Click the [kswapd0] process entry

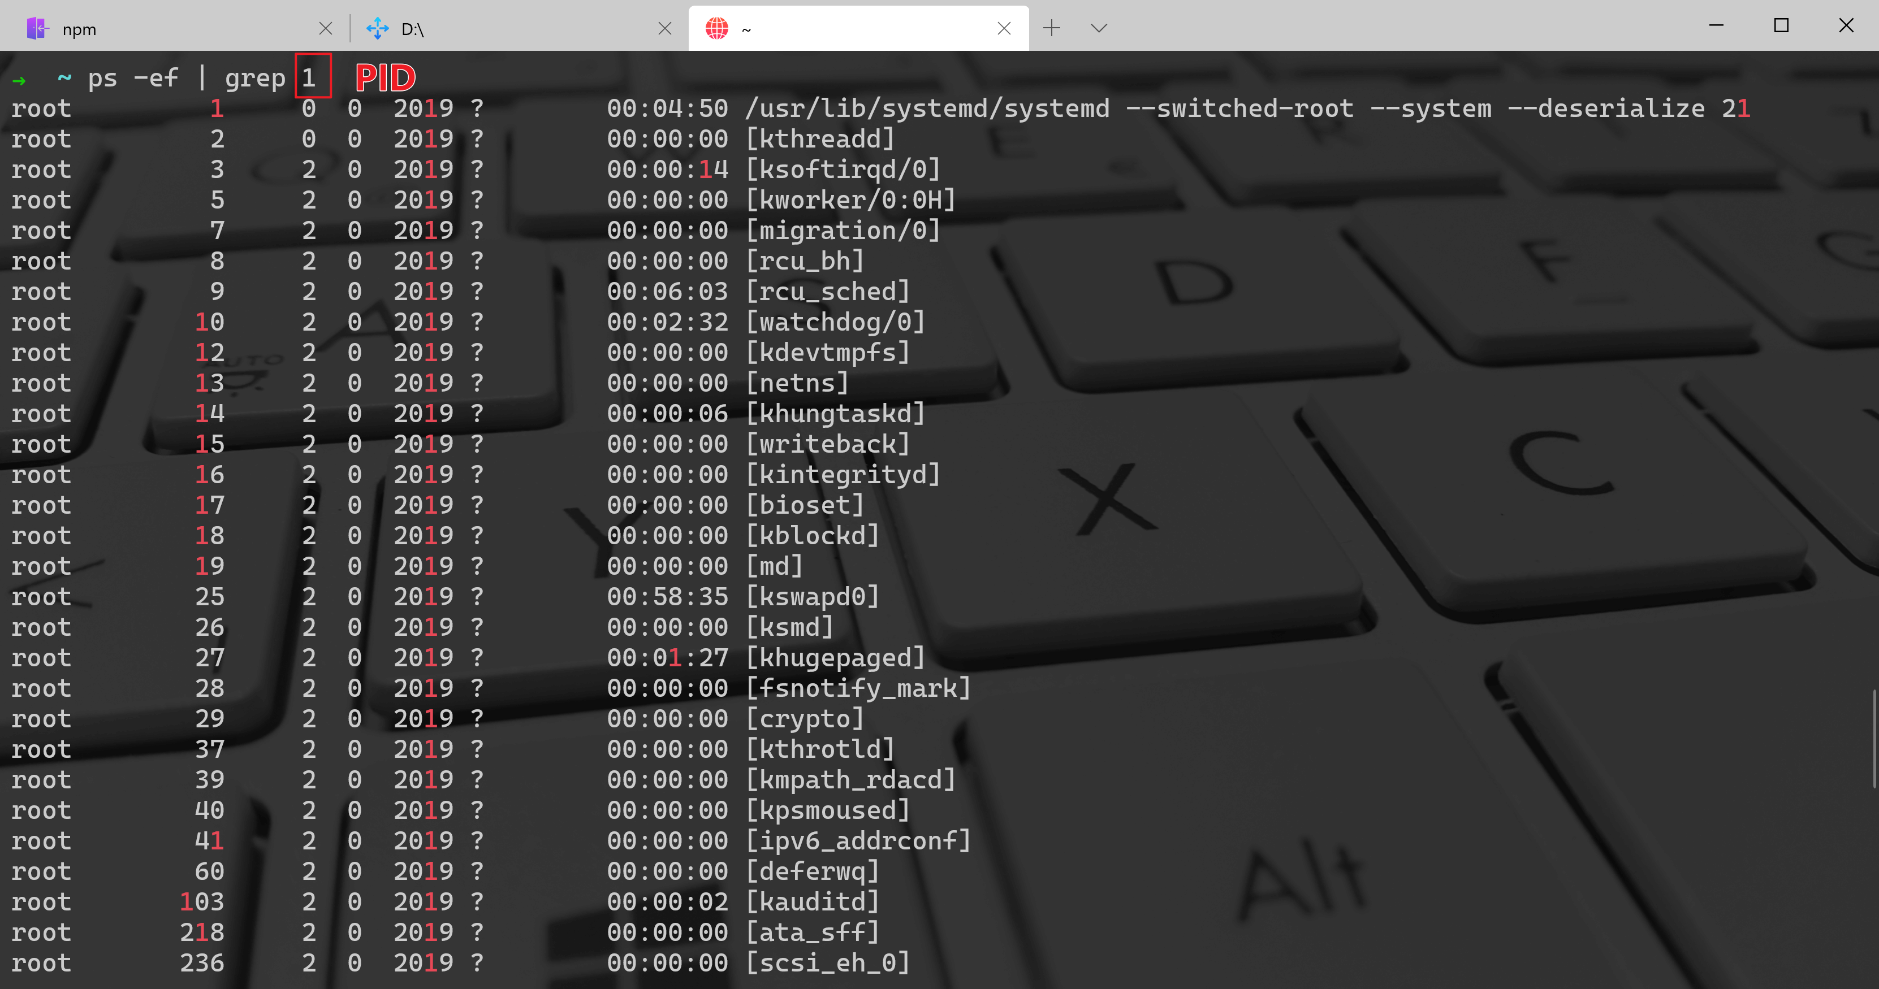812,597
